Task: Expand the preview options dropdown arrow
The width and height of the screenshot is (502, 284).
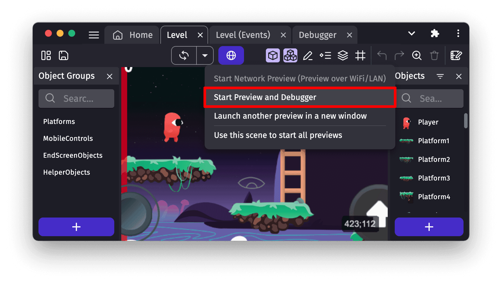Action: pyautogui.click(x=205, y=55)
